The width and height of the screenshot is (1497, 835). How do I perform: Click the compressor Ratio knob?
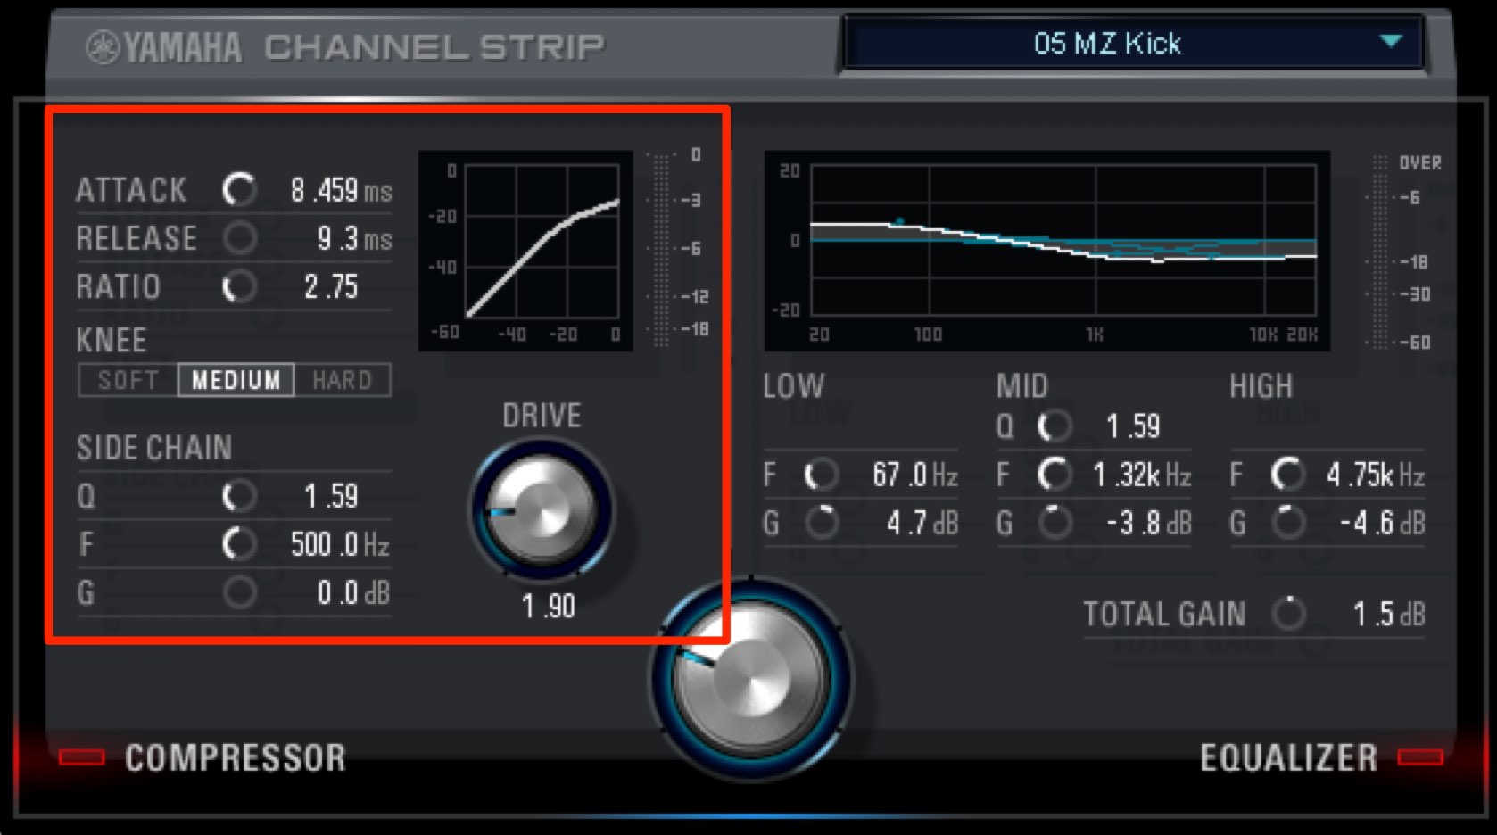[239, 286]
